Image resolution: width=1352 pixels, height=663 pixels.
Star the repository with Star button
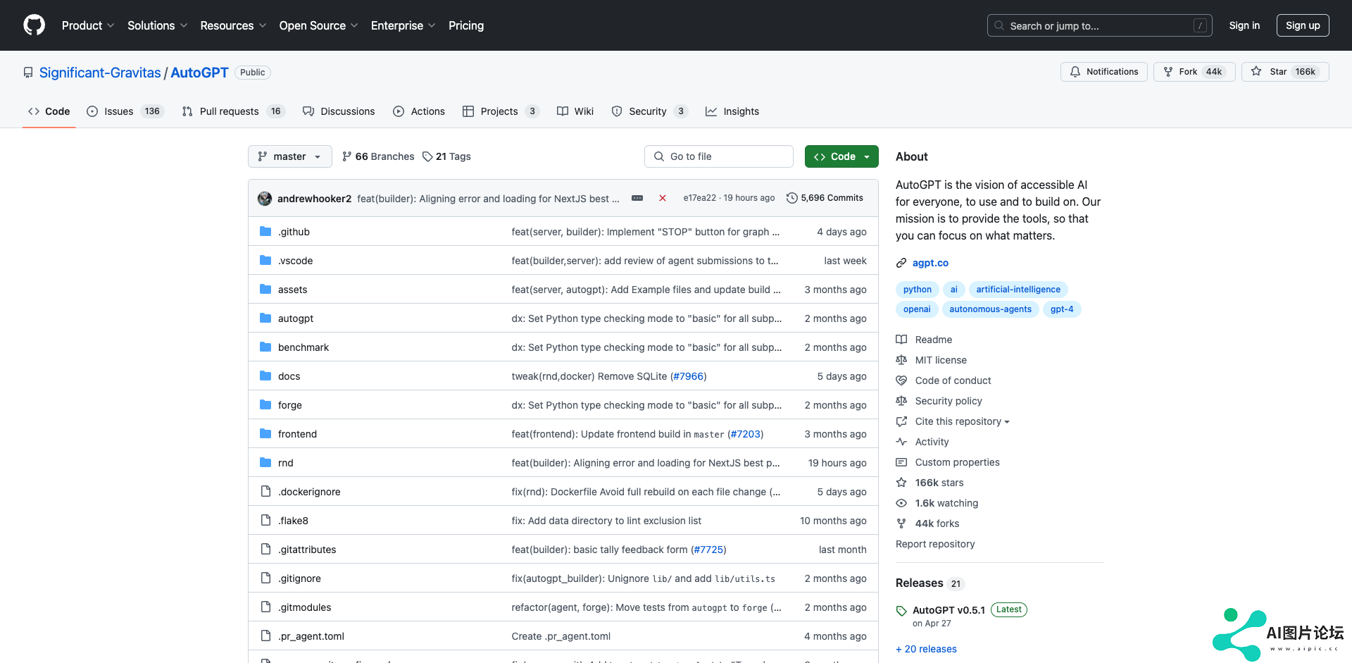point(1285,72)
